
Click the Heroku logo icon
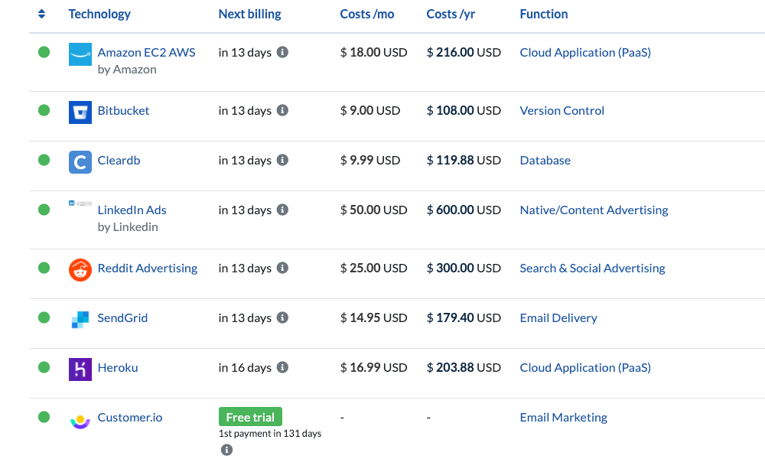[80, 369]
